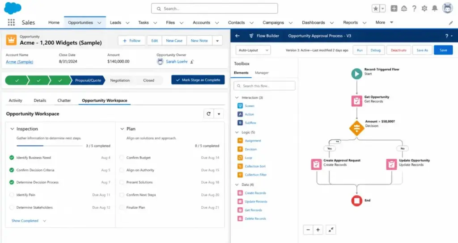Open the Acme (Sample) account link
The width and height of the screenshot is (458, 243).
coord(20,62)
